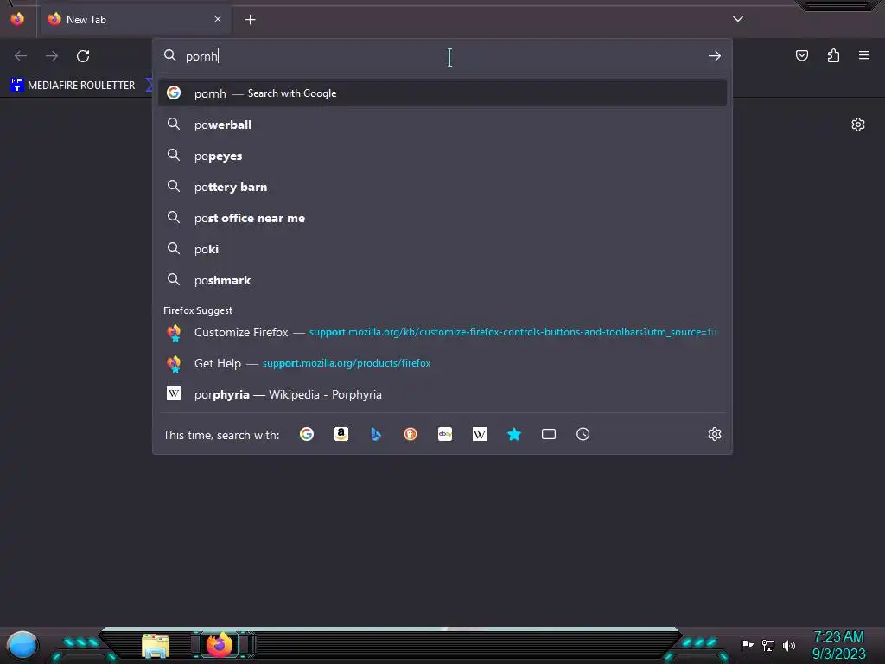This screenshot has height=664, width=885.
Task: Go back one page
Action: pyautogui.click(x=21, y=56)
